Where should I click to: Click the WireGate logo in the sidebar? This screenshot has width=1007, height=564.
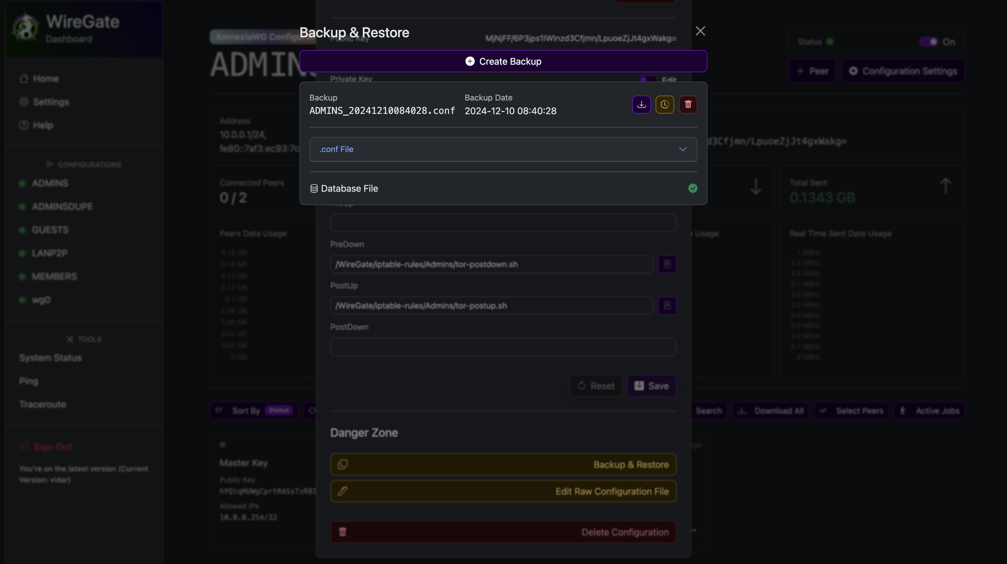click(x=25, y=28)
